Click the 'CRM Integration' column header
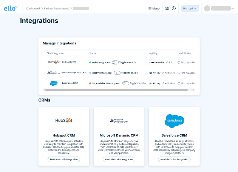Viewport: 238px width, 172px height. 56,53
